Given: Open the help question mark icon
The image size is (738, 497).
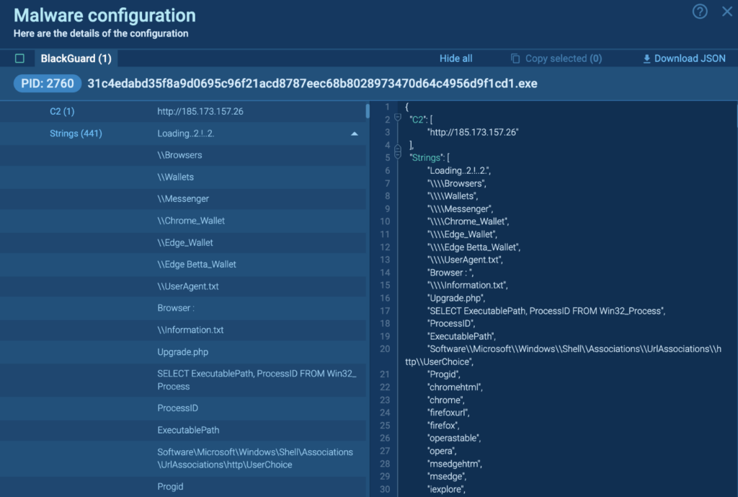Looking at the screenshot, I should point(700,12).
